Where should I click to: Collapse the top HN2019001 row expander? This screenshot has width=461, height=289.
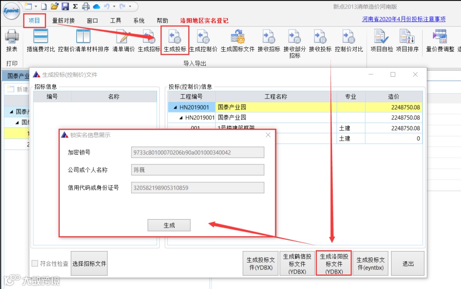(175, 107)
